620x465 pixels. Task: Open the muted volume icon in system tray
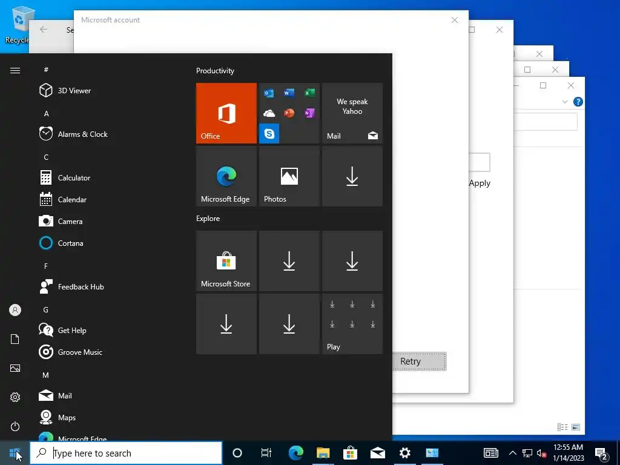[542, 453]
